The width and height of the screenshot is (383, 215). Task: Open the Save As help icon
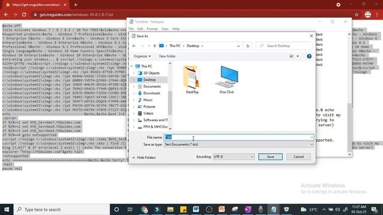(x=309, y=56)
